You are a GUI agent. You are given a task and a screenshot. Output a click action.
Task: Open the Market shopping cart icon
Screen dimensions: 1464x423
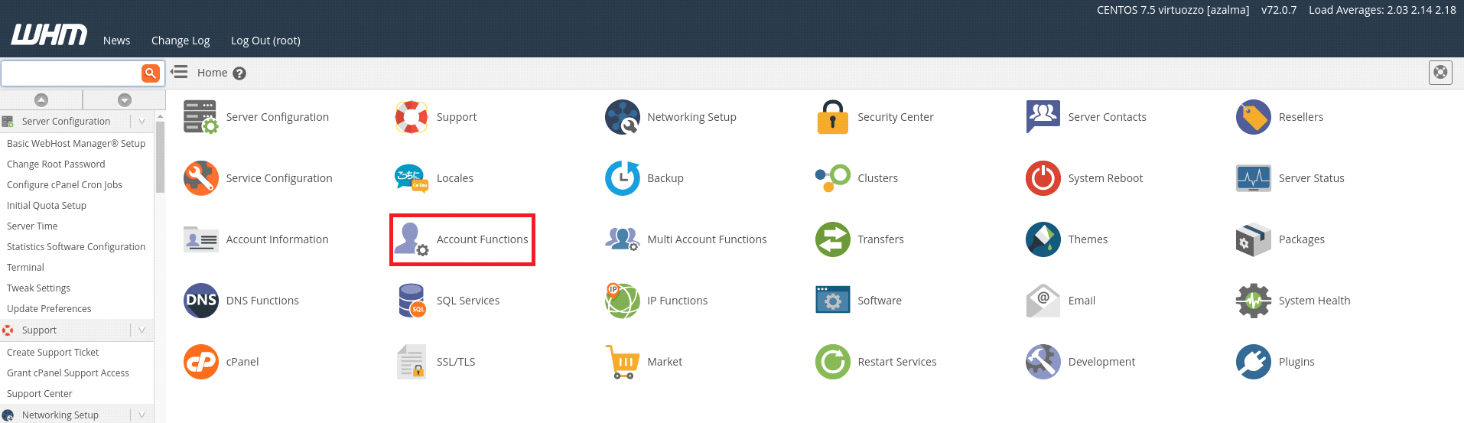point(622,362)
